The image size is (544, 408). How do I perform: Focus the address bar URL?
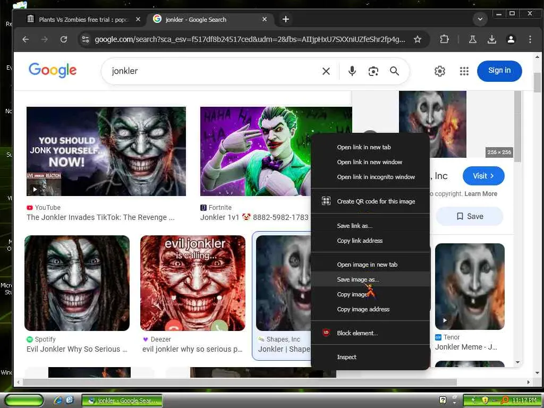click(250, 39)
